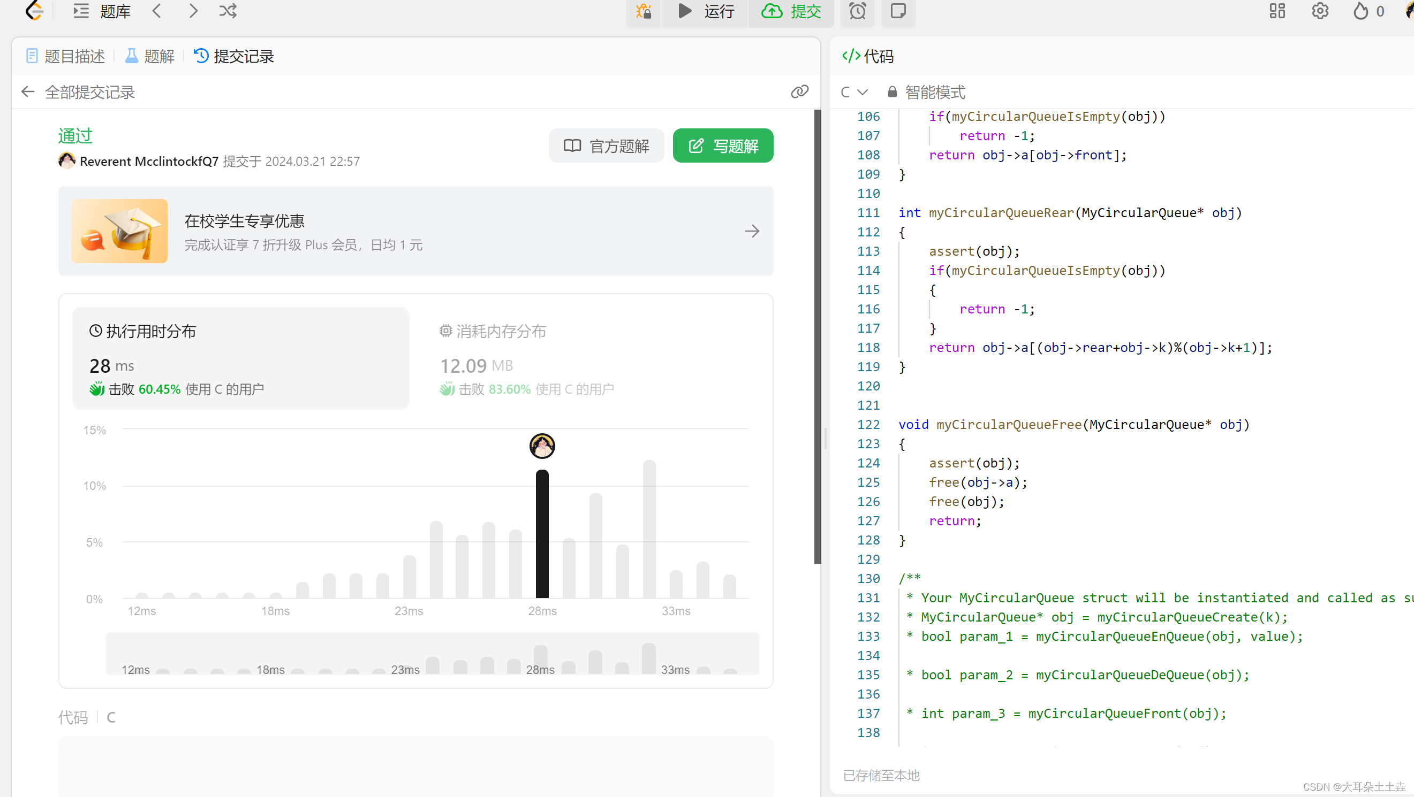This screenshot has height=797, width=1414.
Task: Switch to 题解 tab
Action: (150, 56)
